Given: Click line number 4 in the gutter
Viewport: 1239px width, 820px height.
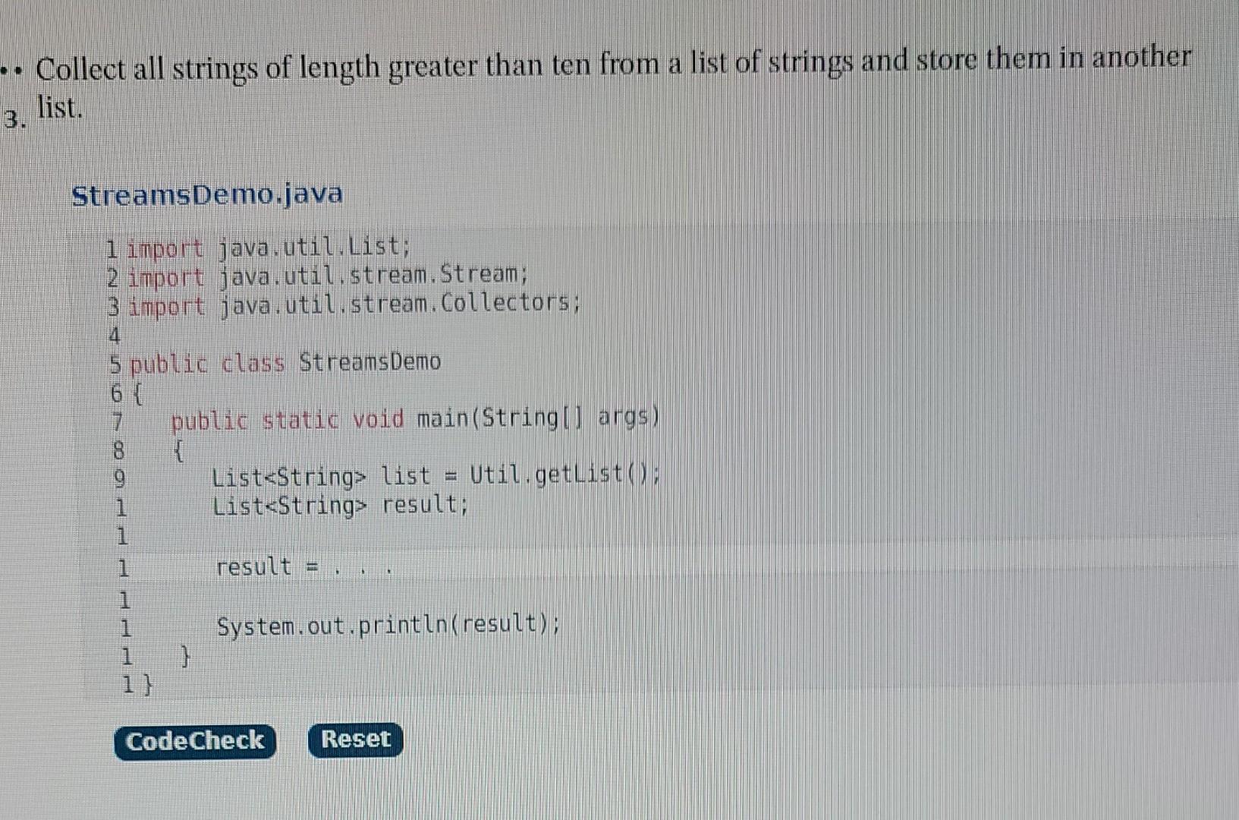Looking at the screenshot, I should click(x=115, y=334).
